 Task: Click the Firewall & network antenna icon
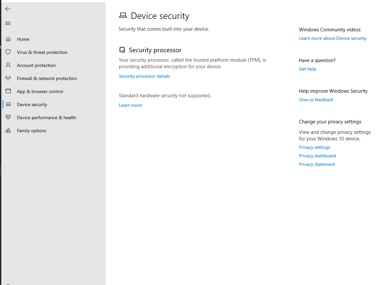point(8,78)
